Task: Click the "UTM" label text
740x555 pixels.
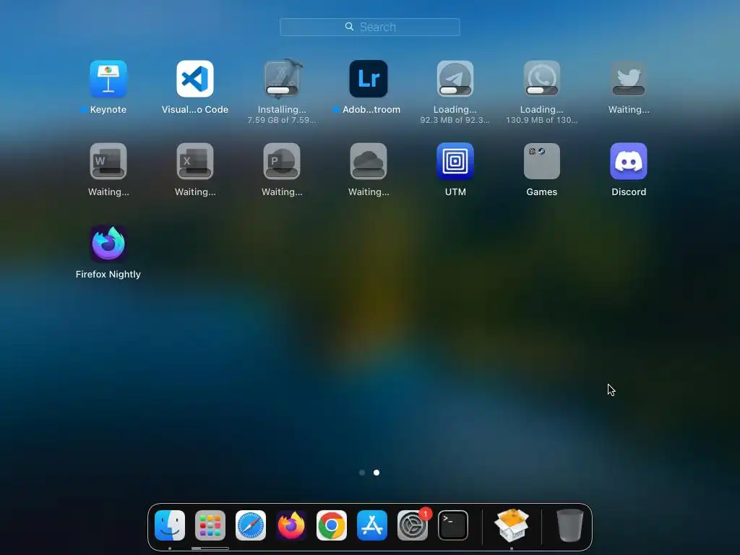Action: point(455,192)
